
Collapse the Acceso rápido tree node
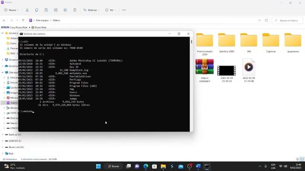coord(2,33)
